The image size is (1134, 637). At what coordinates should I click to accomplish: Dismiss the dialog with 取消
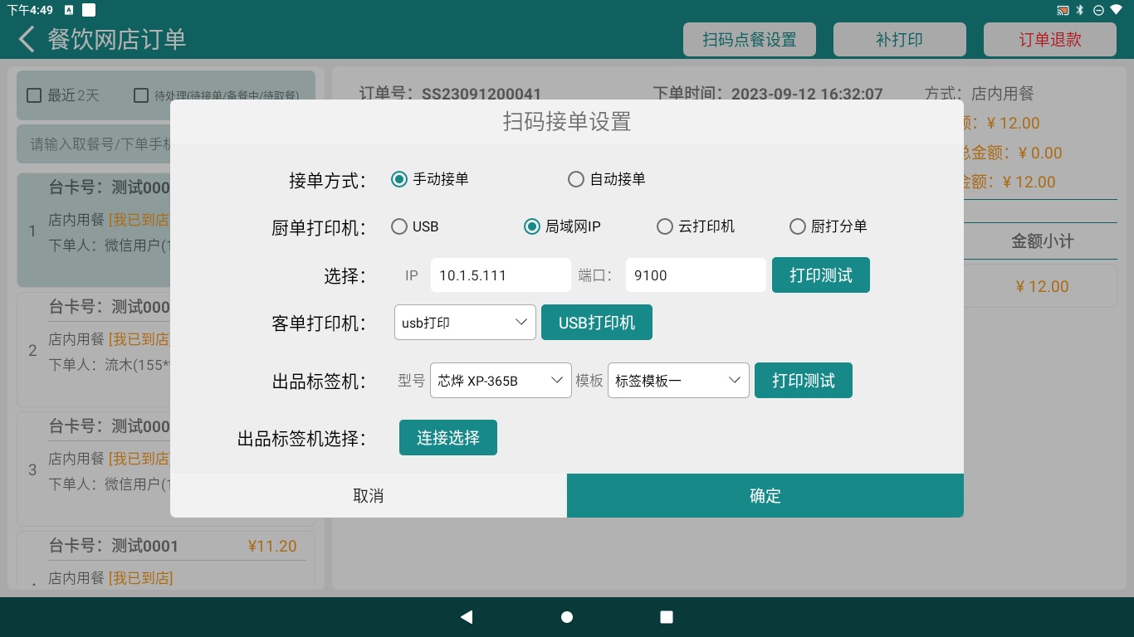click(368, 496)
